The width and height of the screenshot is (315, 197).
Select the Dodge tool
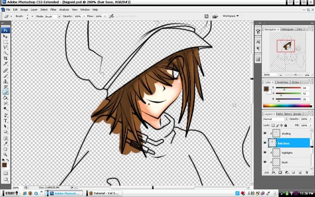tap(5, 109)
